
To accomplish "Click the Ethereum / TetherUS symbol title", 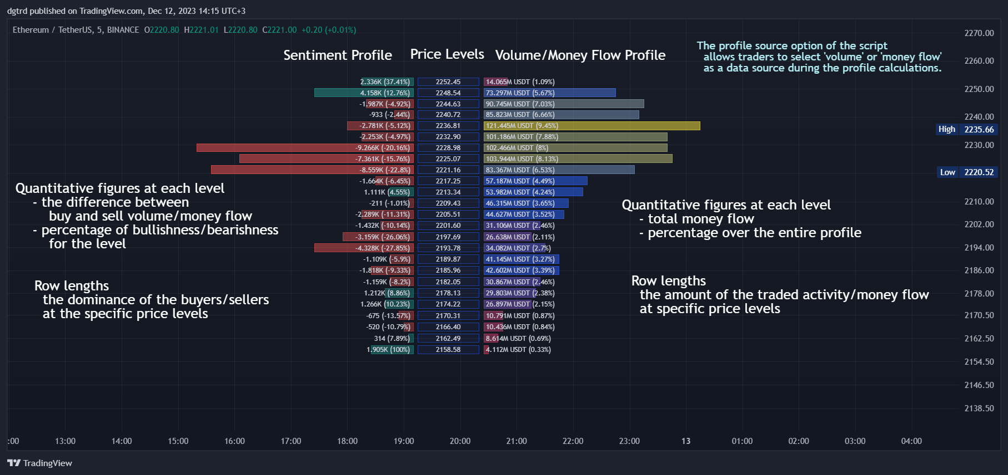I will click(x=76, y=30).
